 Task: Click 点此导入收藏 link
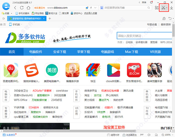click(90, 13)
